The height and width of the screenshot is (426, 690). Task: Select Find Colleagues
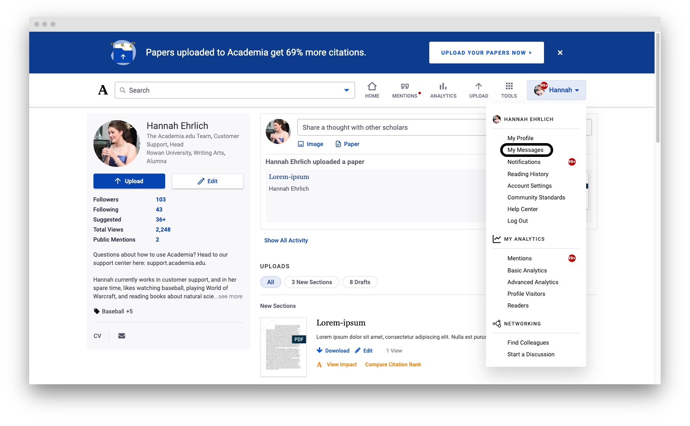pos(528,343)
